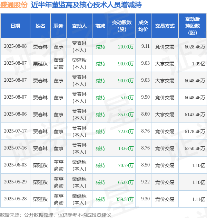Click 董事高管 in the 2025-05-28 row
Image resolution: width=207 pixels, height=218 pixels.
(59, 199)
